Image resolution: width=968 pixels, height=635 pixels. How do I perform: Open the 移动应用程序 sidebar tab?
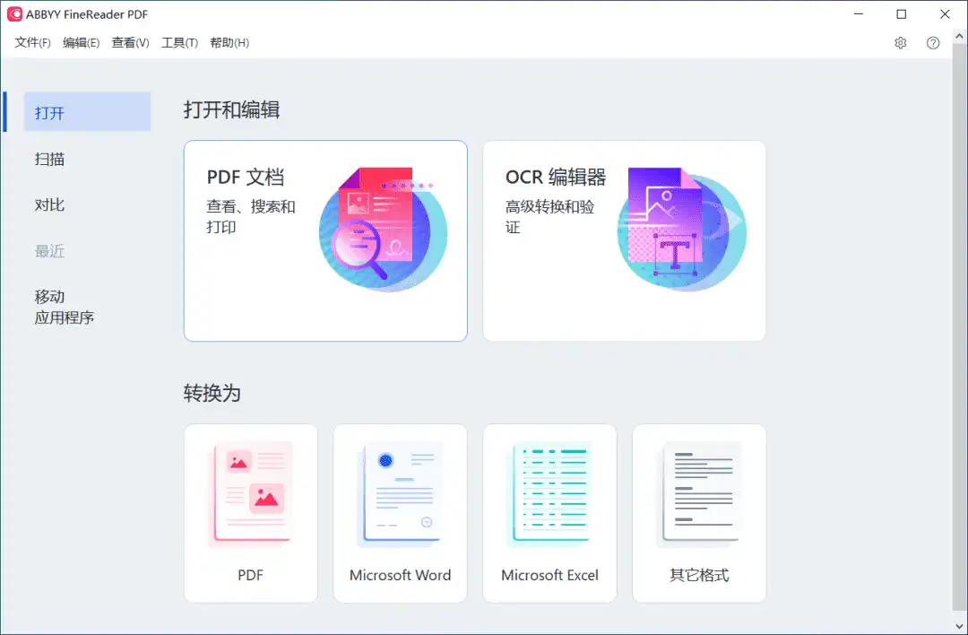coord(65,307)
